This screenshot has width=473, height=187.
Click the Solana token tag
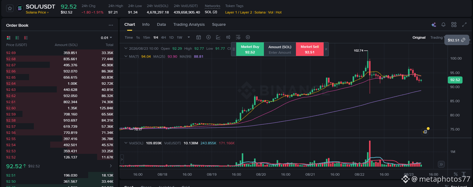point(260,12)
